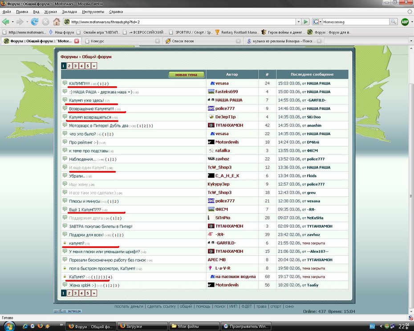Open the tab list dropdown arrow

click(x=411, y=41)
